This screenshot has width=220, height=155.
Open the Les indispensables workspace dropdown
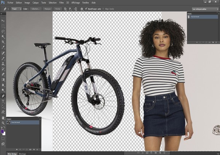(204, 8)
